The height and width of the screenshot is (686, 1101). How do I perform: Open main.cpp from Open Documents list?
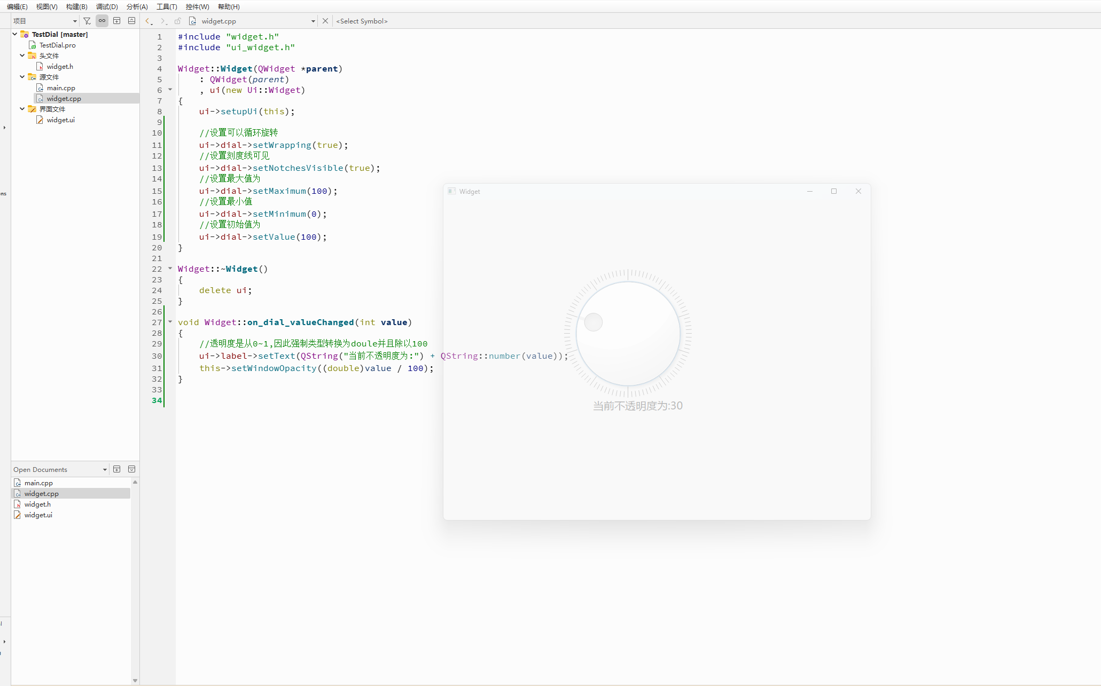coord(38,483)
